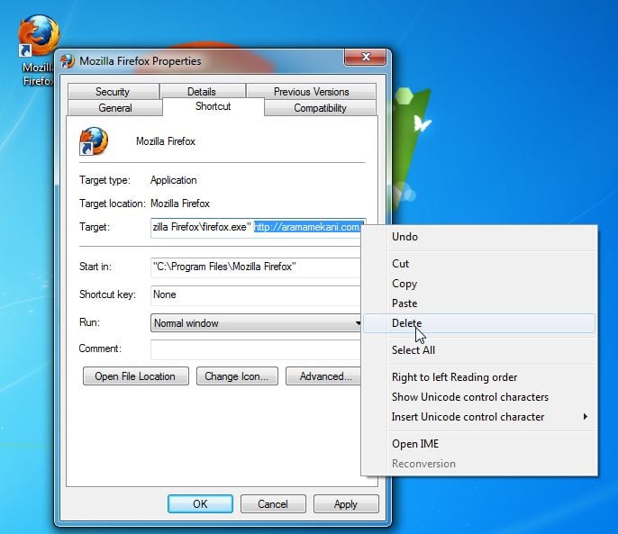Open the Compatibility tab
Screen dimensions: 618x534
pos(320,107)
